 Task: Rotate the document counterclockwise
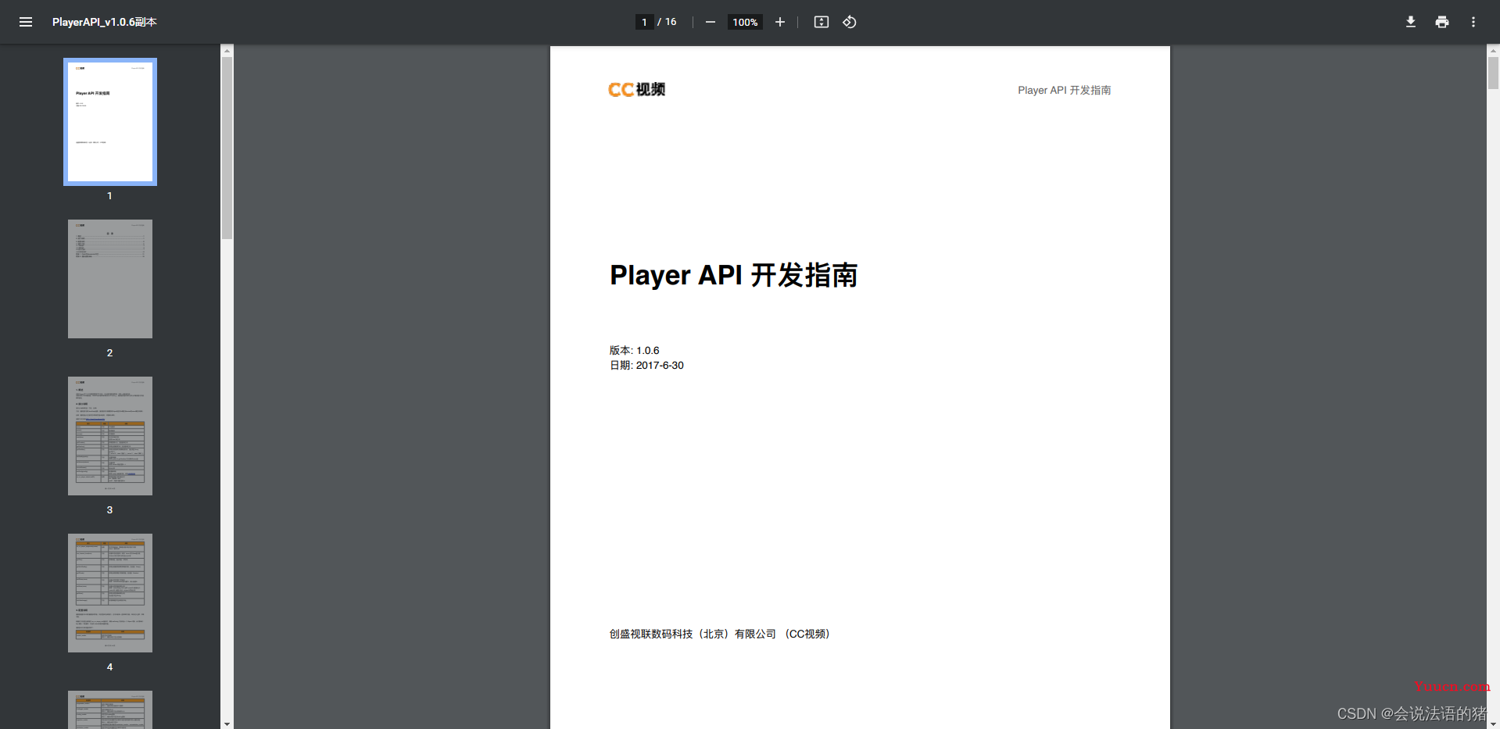850,22
